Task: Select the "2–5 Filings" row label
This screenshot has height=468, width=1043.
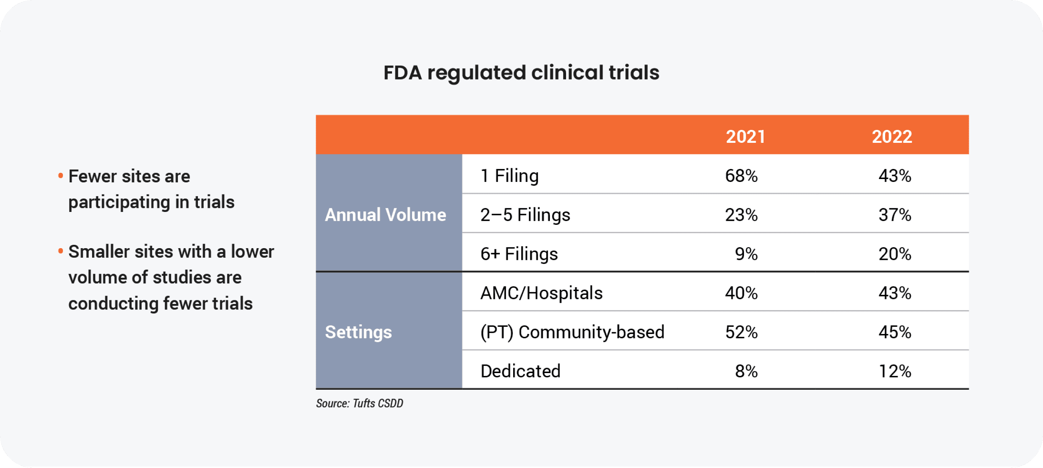Action: pos(525,215)
